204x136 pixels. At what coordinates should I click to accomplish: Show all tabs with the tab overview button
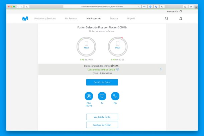[191, 6]
